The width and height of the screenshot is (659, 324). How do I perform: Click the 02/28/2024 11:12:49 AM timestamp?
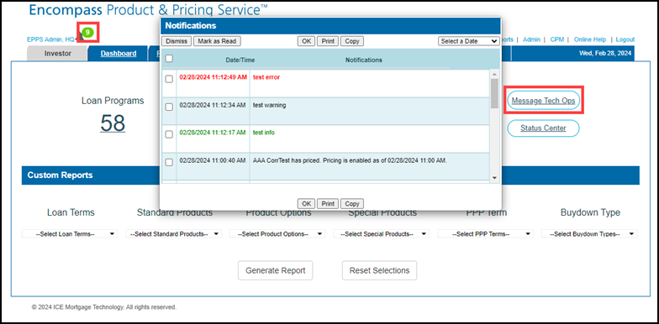click(214, 77)
